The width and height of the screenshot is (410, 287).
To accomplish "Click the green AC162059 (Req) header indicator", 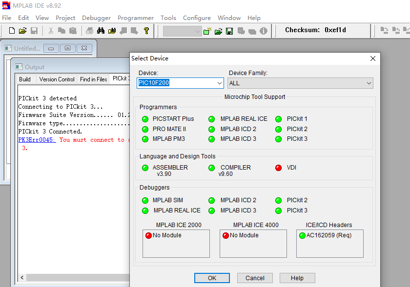I will [x=302, y=235].
